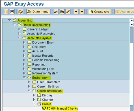Expand the Master Records node
Viewport: 134px width, 111px height.
[x=24, y=55]
